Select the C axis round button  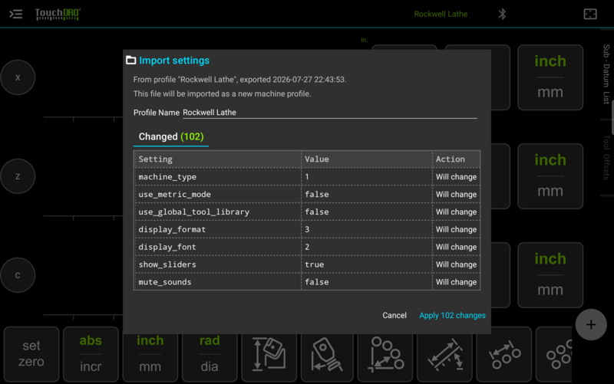tap(18, 275)
